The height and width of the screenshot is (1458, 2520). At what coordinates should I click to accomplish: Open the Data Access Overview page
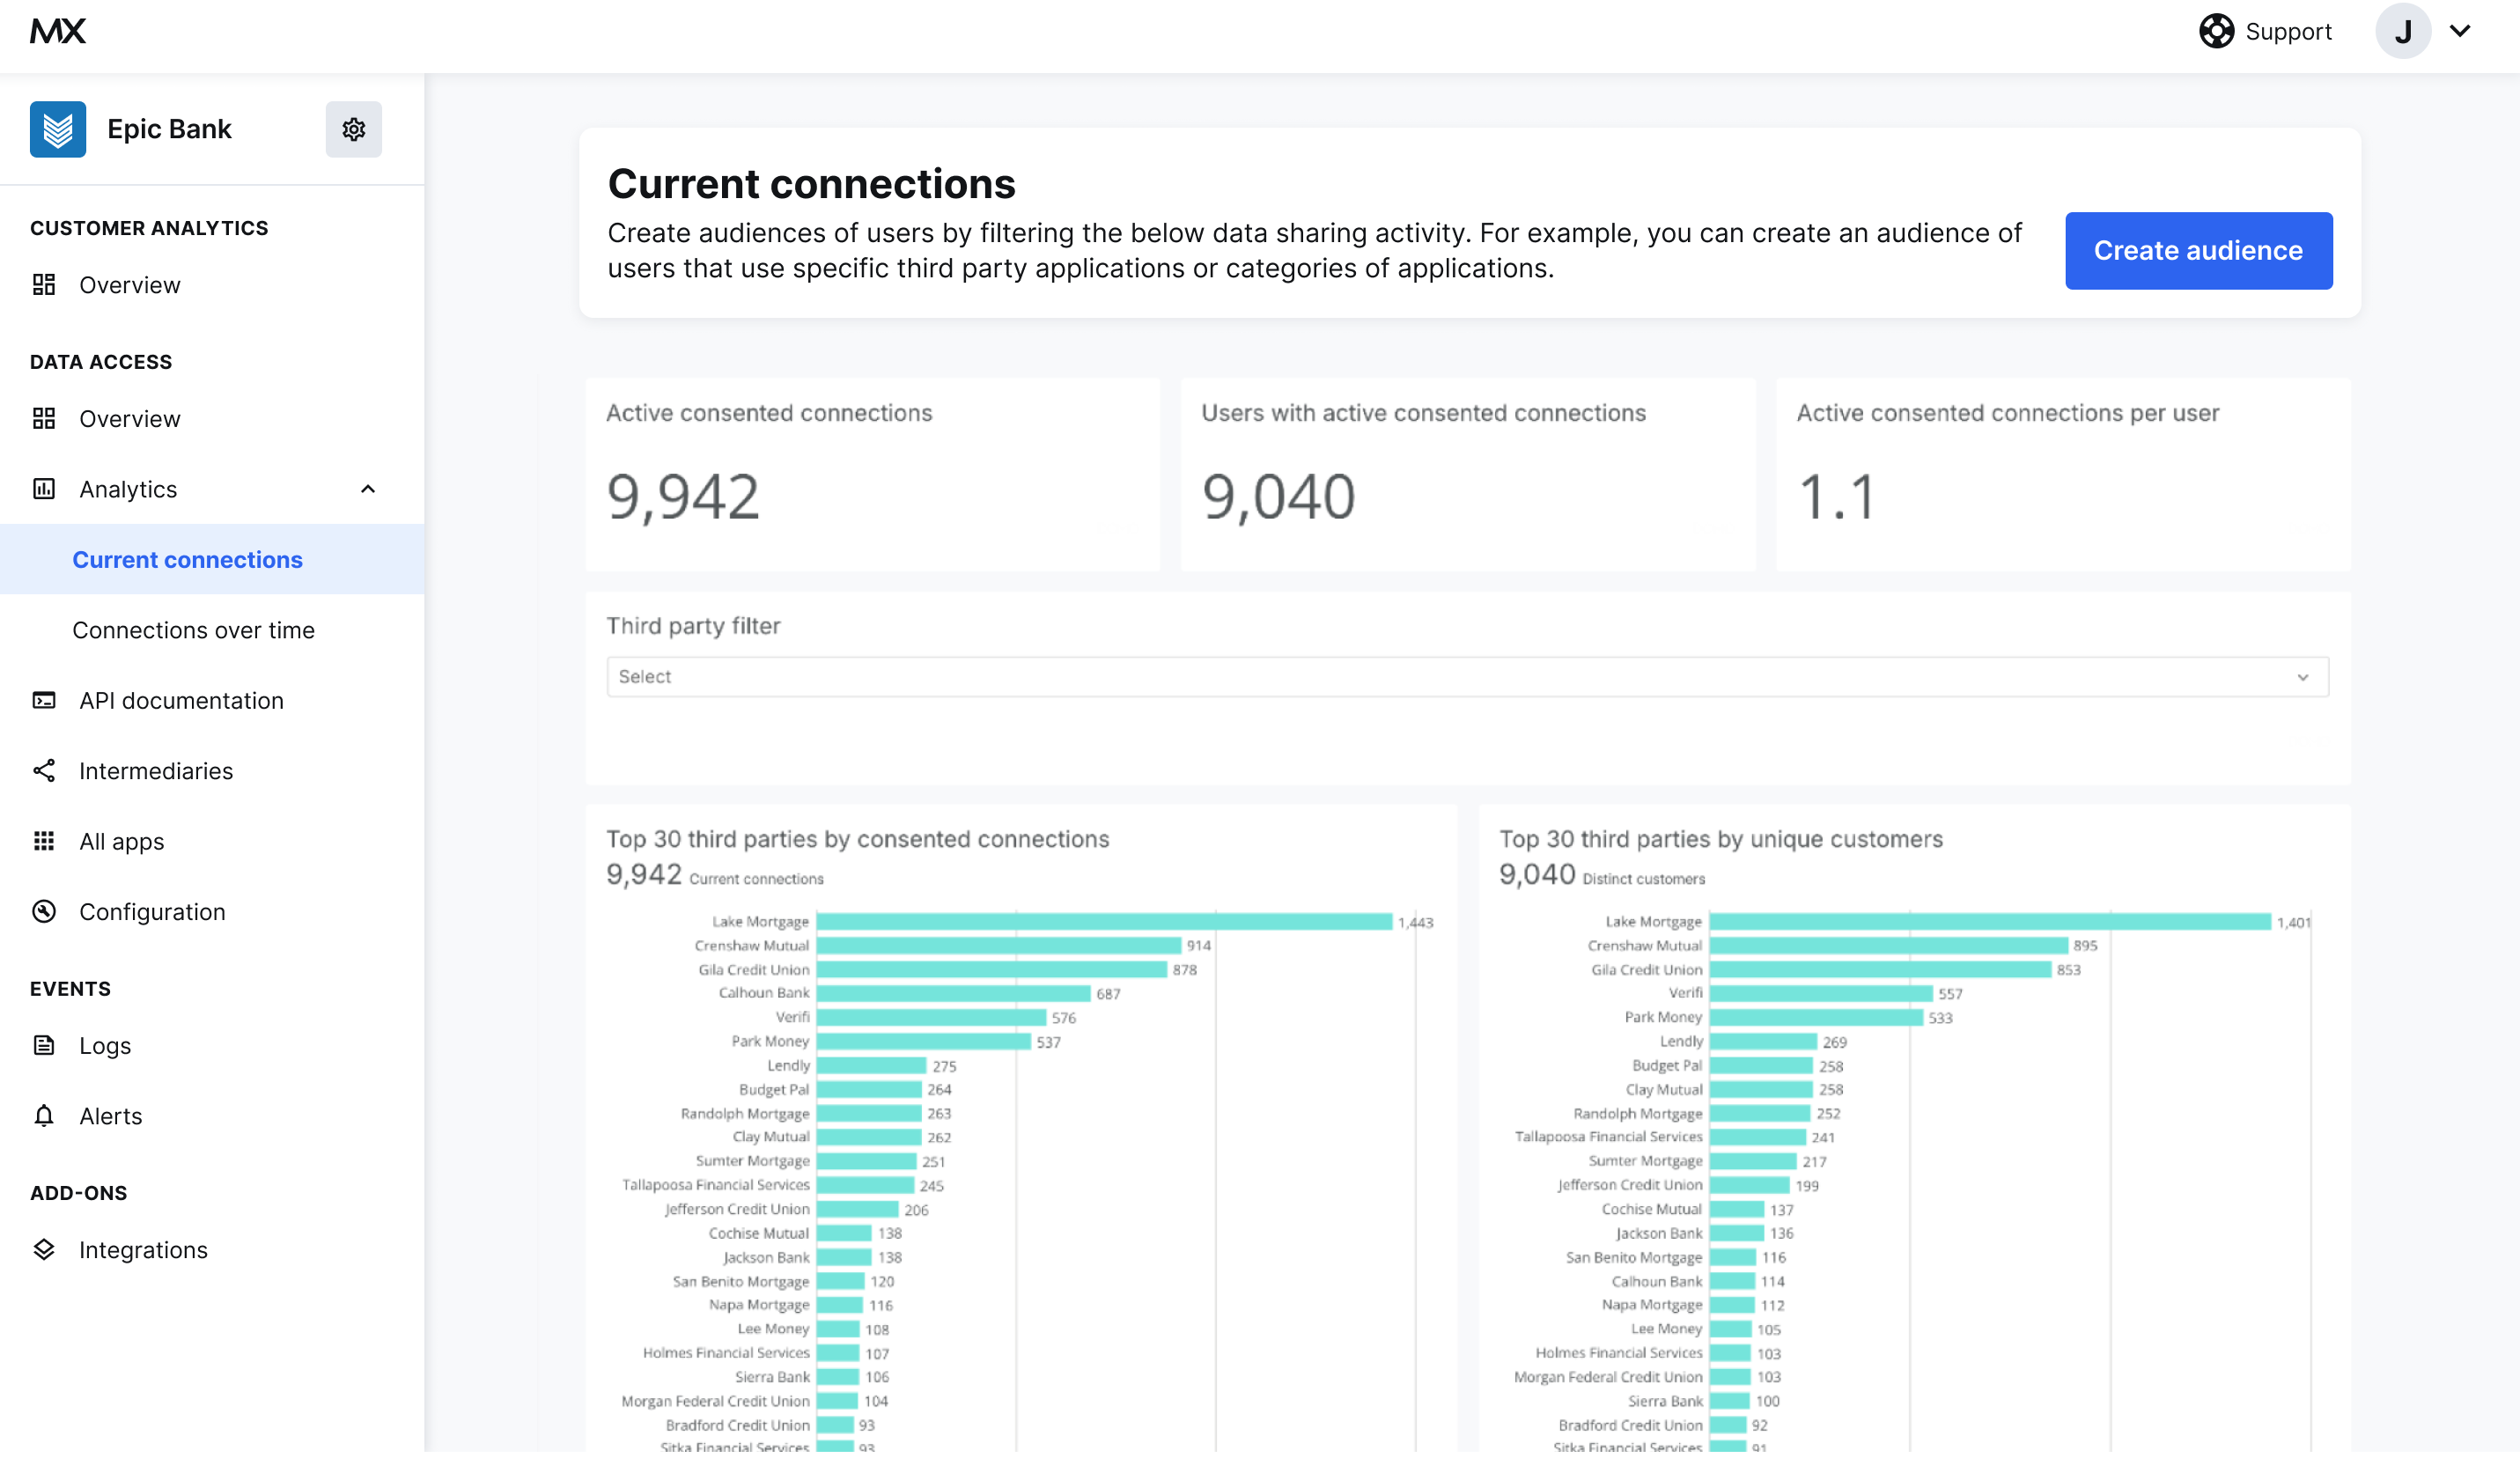tap(130, 418)
